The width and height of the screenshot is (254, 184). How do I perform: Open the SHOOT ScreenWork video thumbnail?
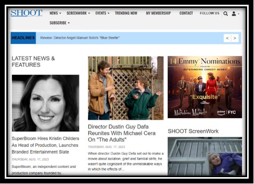(x=205, y=156)
